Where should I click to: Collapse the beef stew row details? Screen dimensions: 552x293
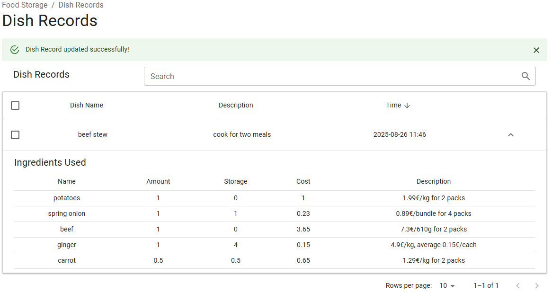click(510, 135)
